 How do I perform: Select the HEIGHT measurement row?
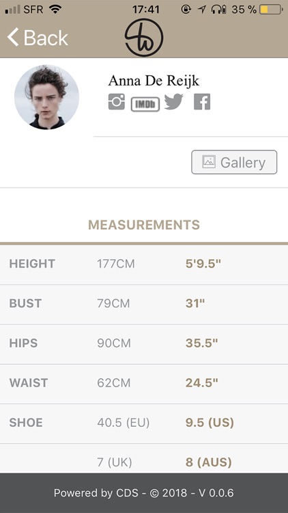(144, 264)
